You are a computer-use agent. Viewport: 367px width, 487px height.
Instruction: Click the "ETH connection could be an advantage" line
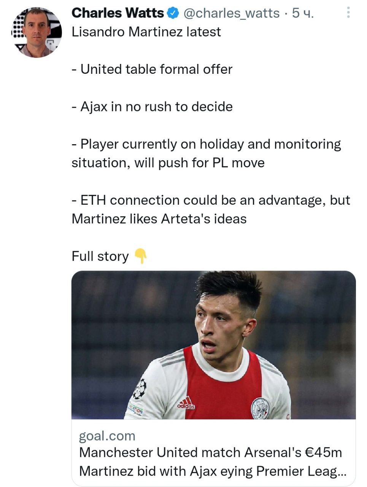[x=211, y=200]
